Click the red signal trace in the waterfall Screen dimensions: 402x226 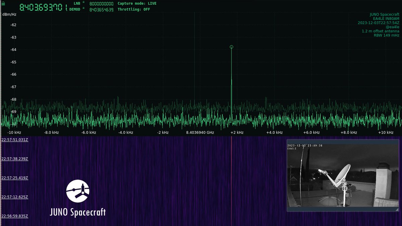231,181
